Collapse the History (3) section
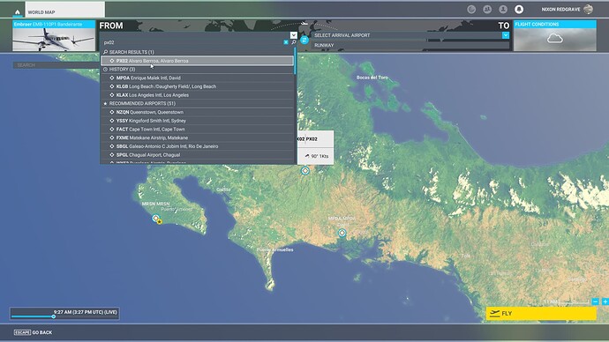This screenshot has width=609, height=342. (197, 69)
